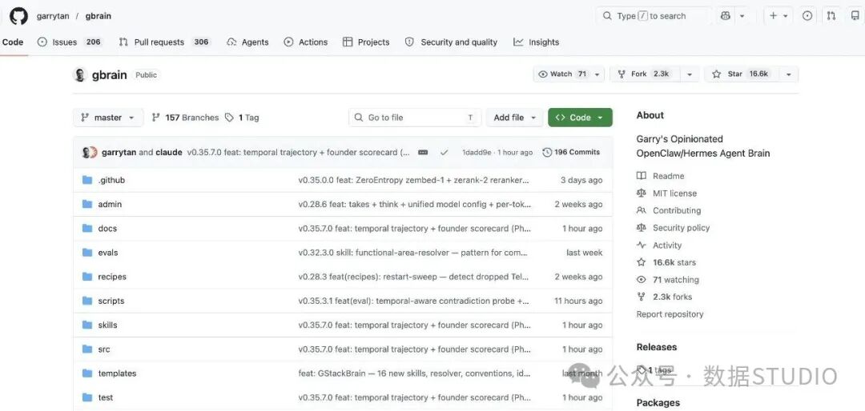
Task: Open the templates folder icon
Action: tap(87, 373)
